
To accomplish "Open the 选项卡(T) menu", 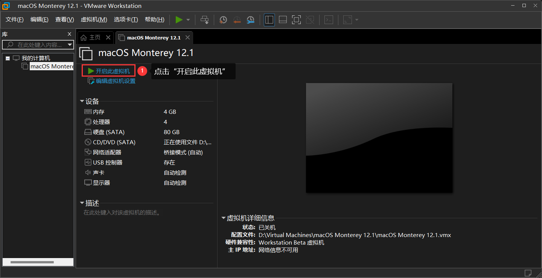I will [x=126, y=20].
